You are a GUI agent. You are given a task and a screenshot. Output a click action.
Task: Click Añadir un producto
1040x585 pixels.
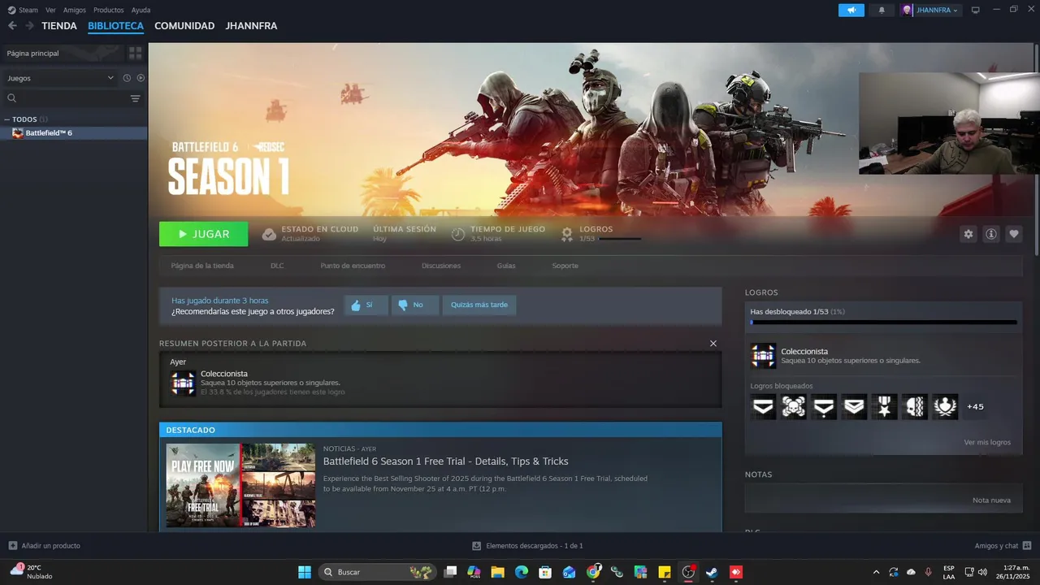pos(44,546)
